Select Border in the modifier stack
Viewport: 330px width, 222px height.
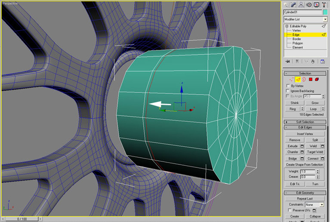[296, 39]
